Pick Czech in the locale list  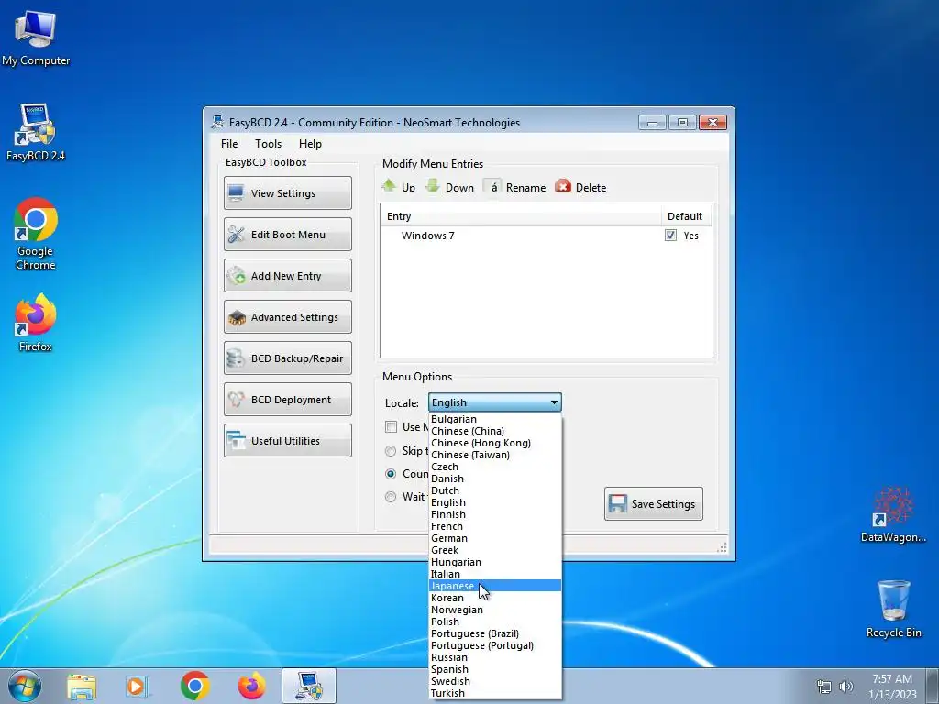point(495,467)
